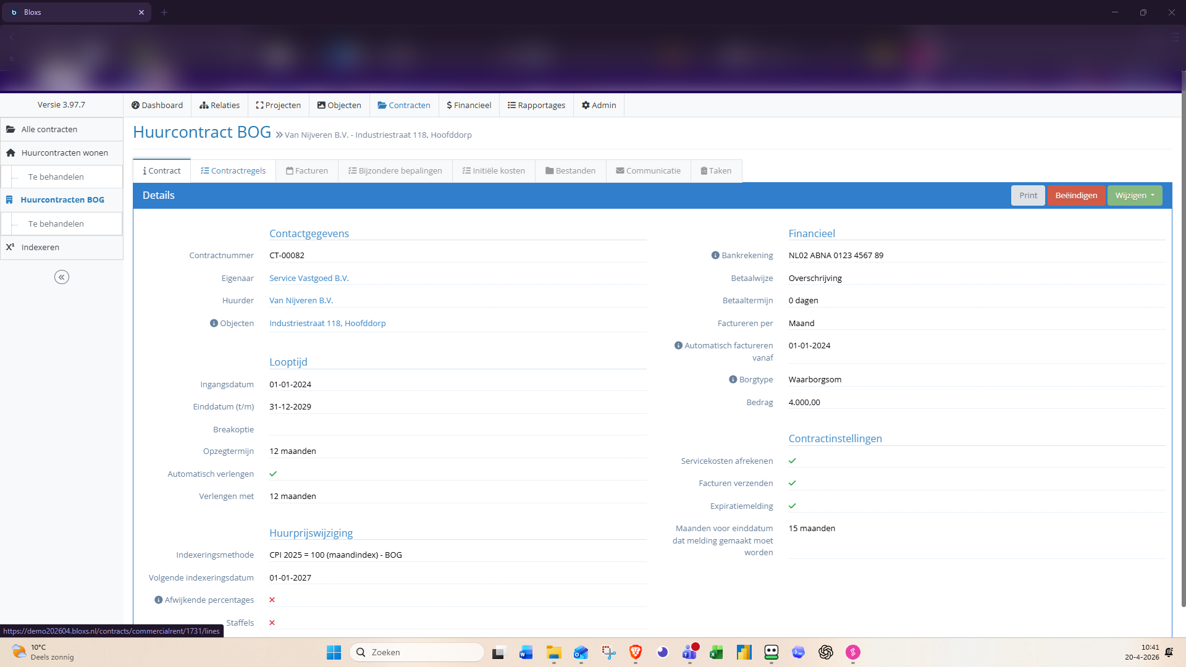Collapse sidebar with double-chevron icon
1186x667 pixels.
pyautogui.click(x=62, y=277)
